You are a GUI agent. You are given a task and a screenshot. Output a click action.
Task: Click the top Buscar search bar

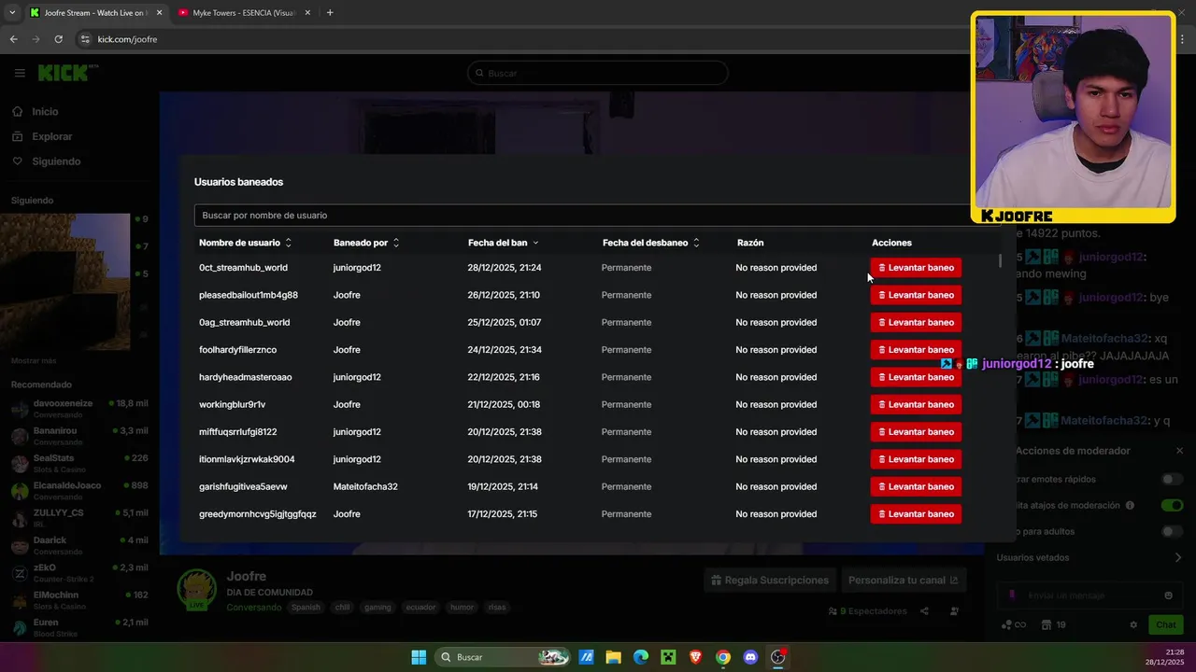[598, 73]
